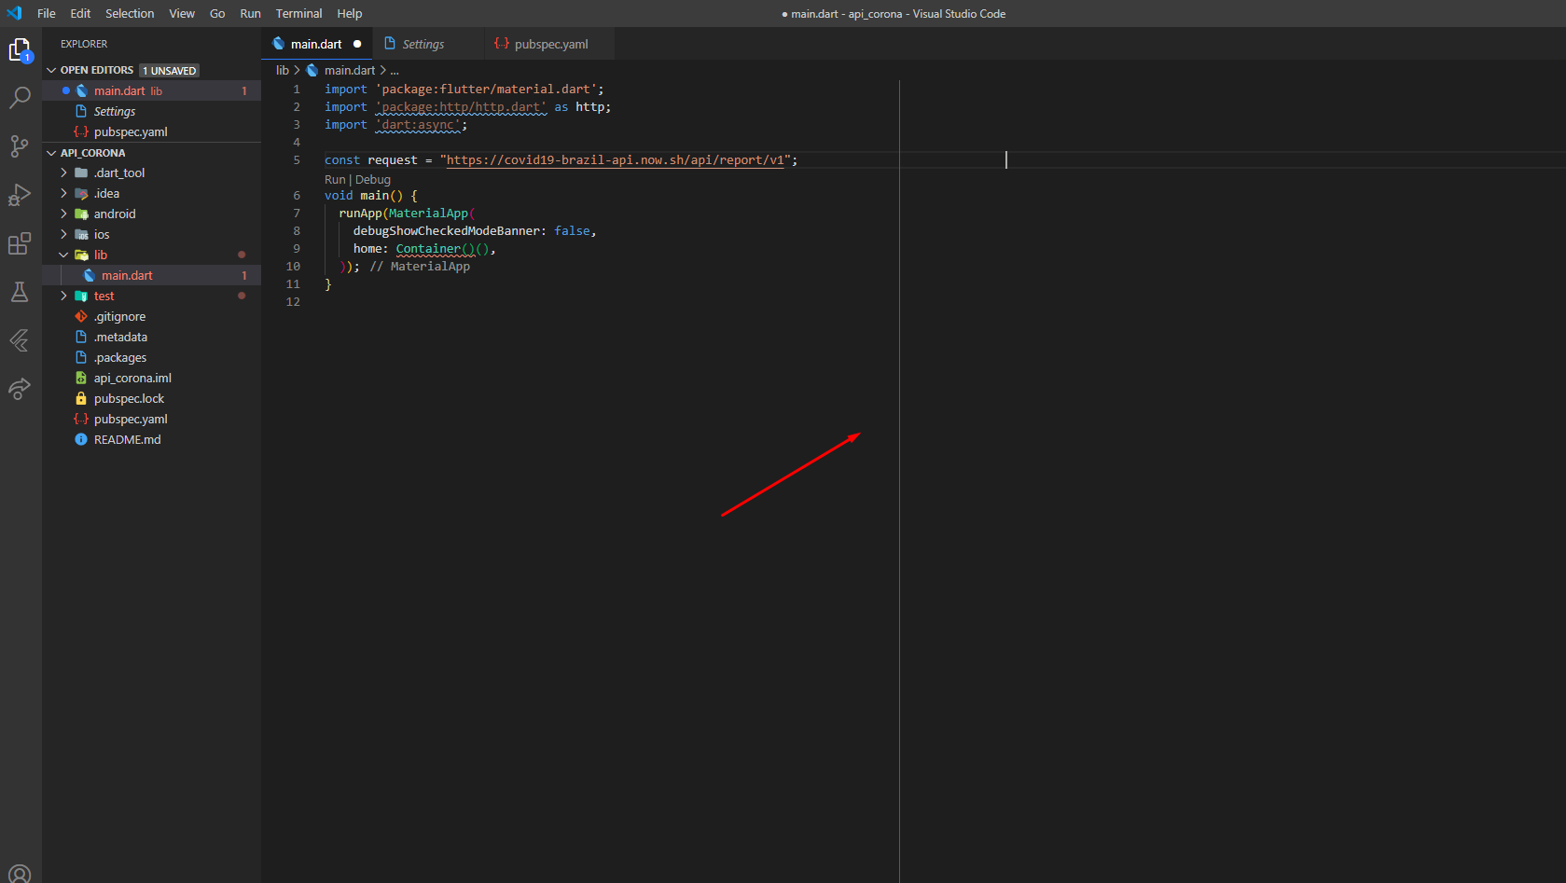Viewport: 1566px width, 883px height.
Task: Click the share arrow icon in activity bar
Action: pos(20,389)
